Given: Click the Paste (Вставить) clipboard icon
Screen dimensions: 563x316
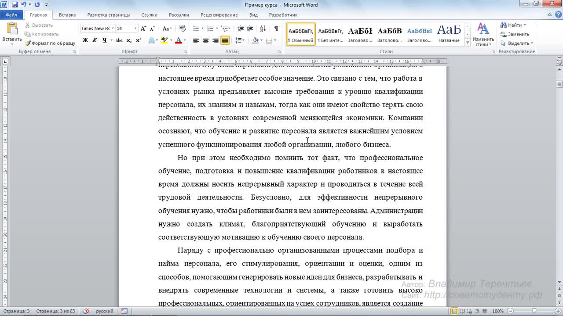Looking at the screenshot, I should (12, 29).
